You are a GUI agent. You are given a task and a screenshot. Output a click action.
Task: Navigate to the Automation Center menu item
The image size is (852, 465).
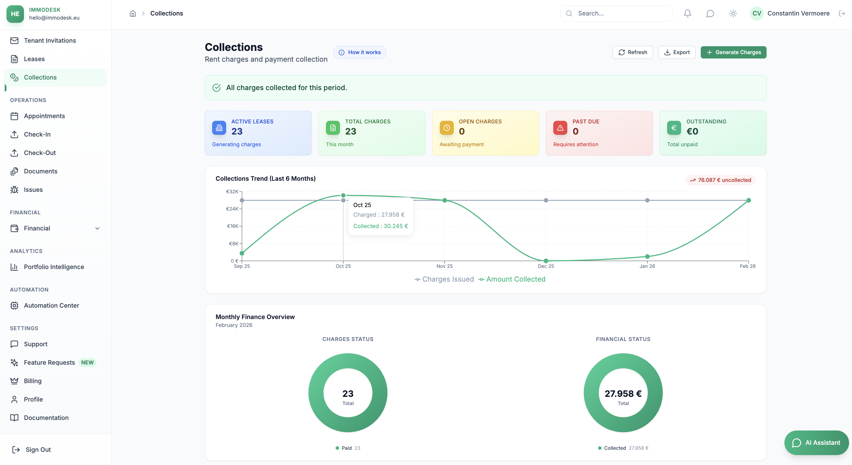(51, 305)
